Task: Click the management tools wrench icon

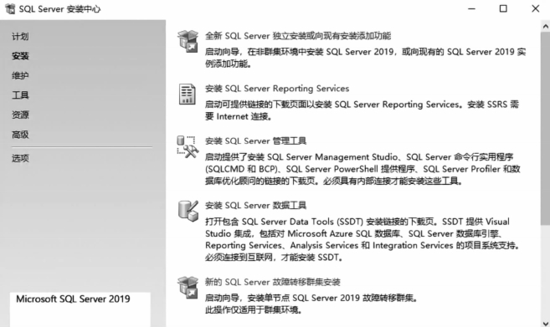Action: tap(188, 147)
